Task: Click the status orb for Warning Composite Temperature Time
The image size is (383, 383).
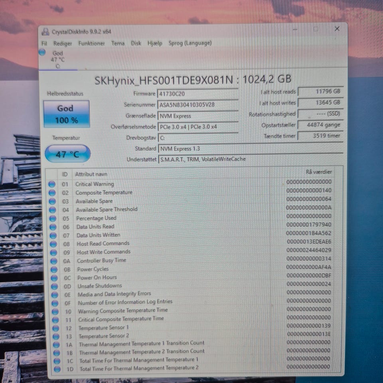Action: [x=55, y=312]
